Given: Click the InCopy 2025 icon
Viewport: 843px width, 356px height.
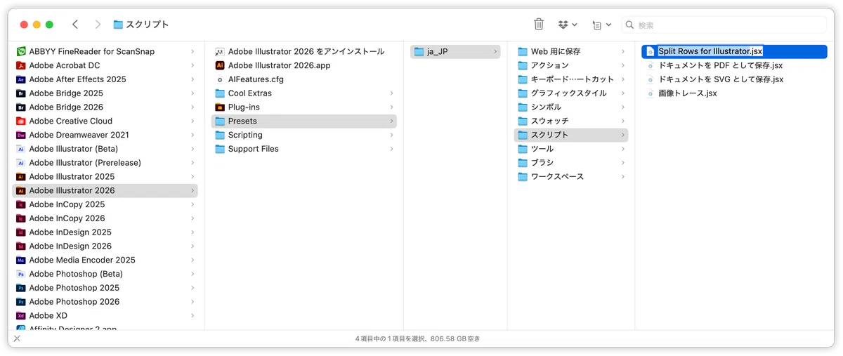Looking at the screenshot, I should pyautogui.click(x=21, y=204).
